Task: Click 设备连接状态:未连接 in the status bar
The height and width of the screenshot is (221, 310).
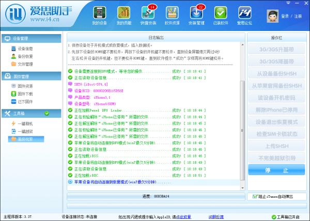Action: point(80,217)
